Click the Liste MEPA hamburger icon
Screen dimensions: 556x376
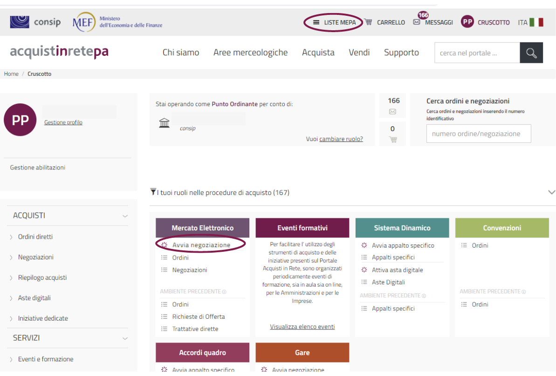tap(316, 22)
